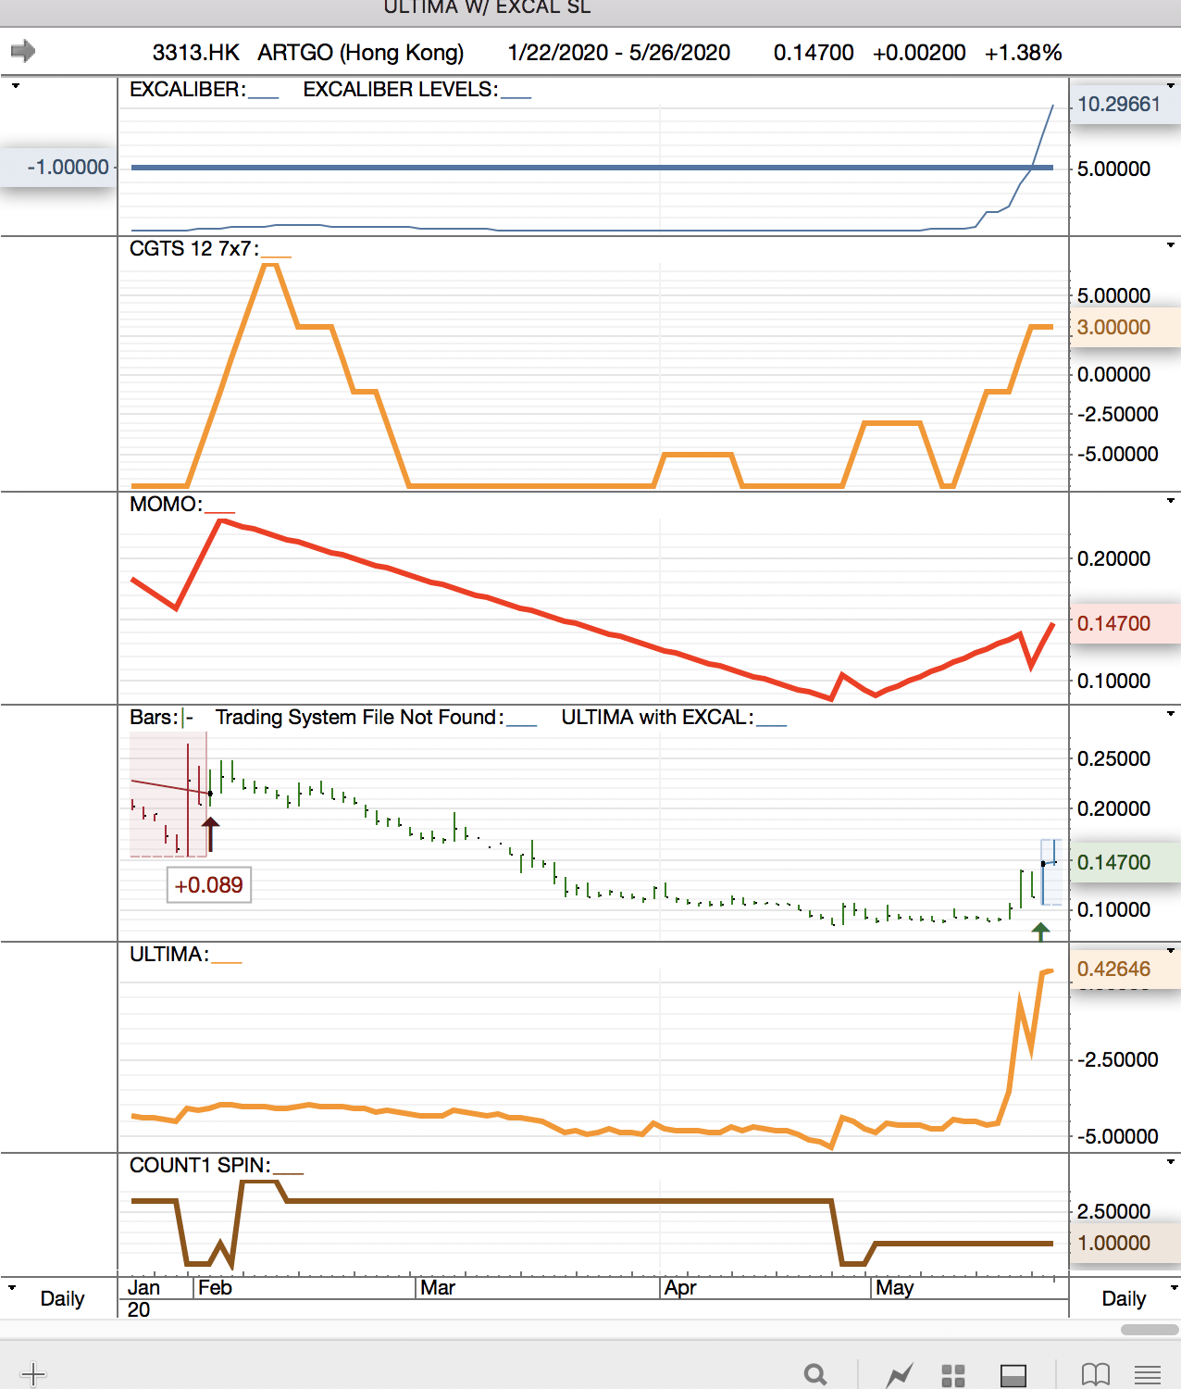1181x1389 pixels.
Task: Click the list lines icon
Action: pos(1148,1374)
